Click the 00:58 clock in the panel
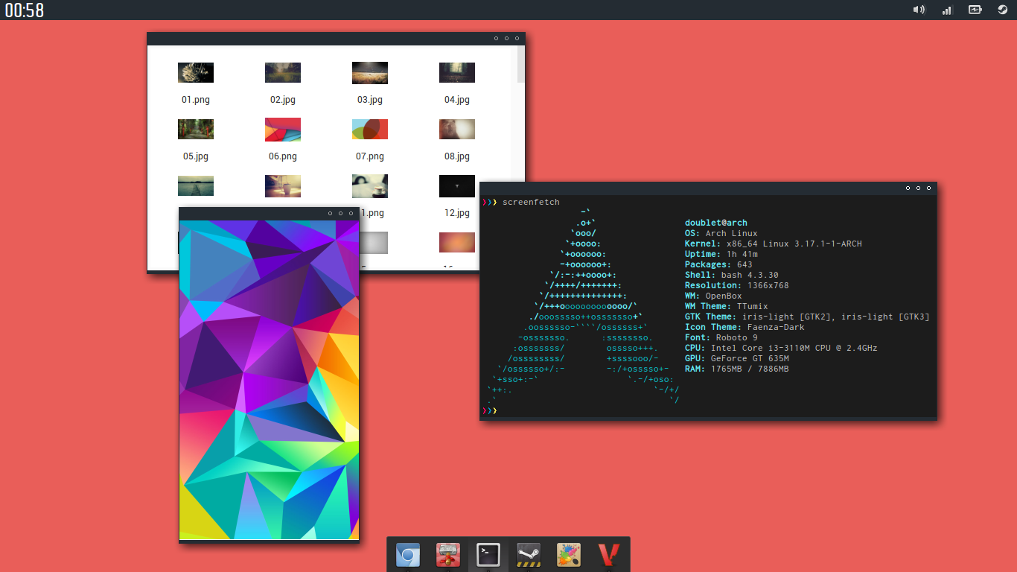 pos(25,10)
